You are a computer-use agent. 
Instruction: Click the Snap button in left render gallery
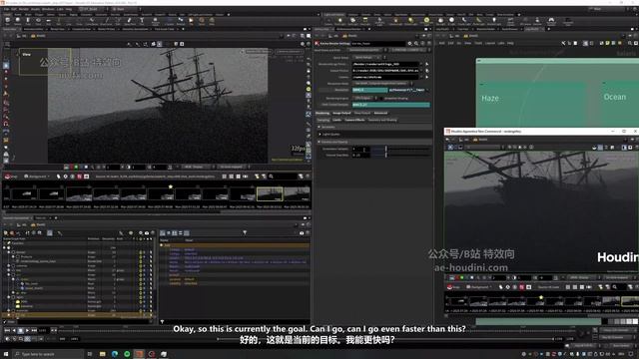11,177
